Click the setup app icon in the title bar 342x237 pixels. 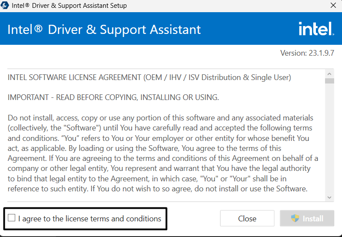coord(6,6)
